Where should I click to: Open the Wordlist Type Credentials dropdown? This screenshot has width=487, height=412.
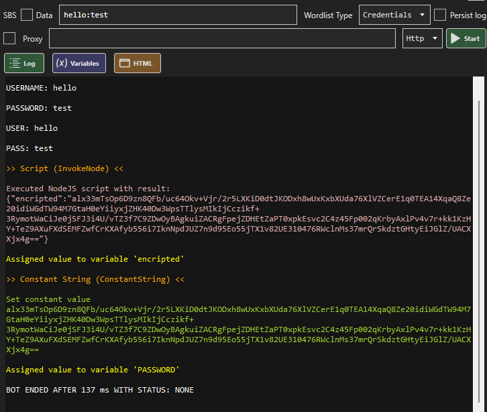394,15
